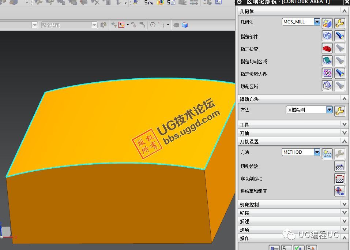Select the specify check geometry icon
Viewport: 350px width, 250px height.
(327, 48)
